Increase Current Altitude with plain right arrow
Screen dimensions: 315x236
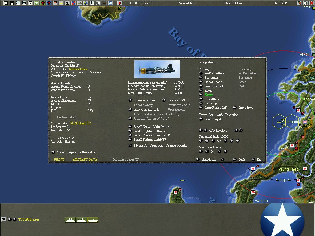pyautogui.click(x=225, y=141)
